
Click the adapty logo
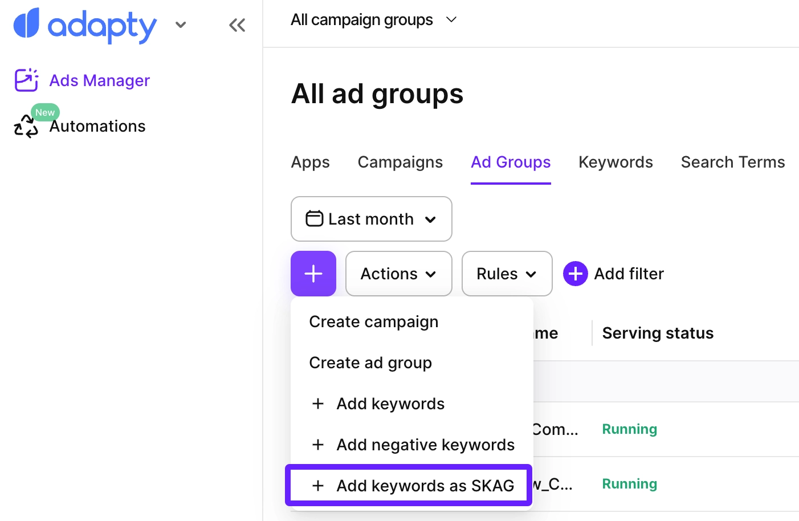coord(84,25)
